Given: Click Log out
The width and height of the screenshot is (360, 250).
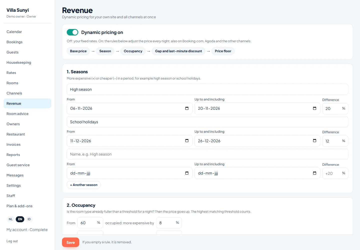Looking at the screenshot, I should [x=12, y=241].
